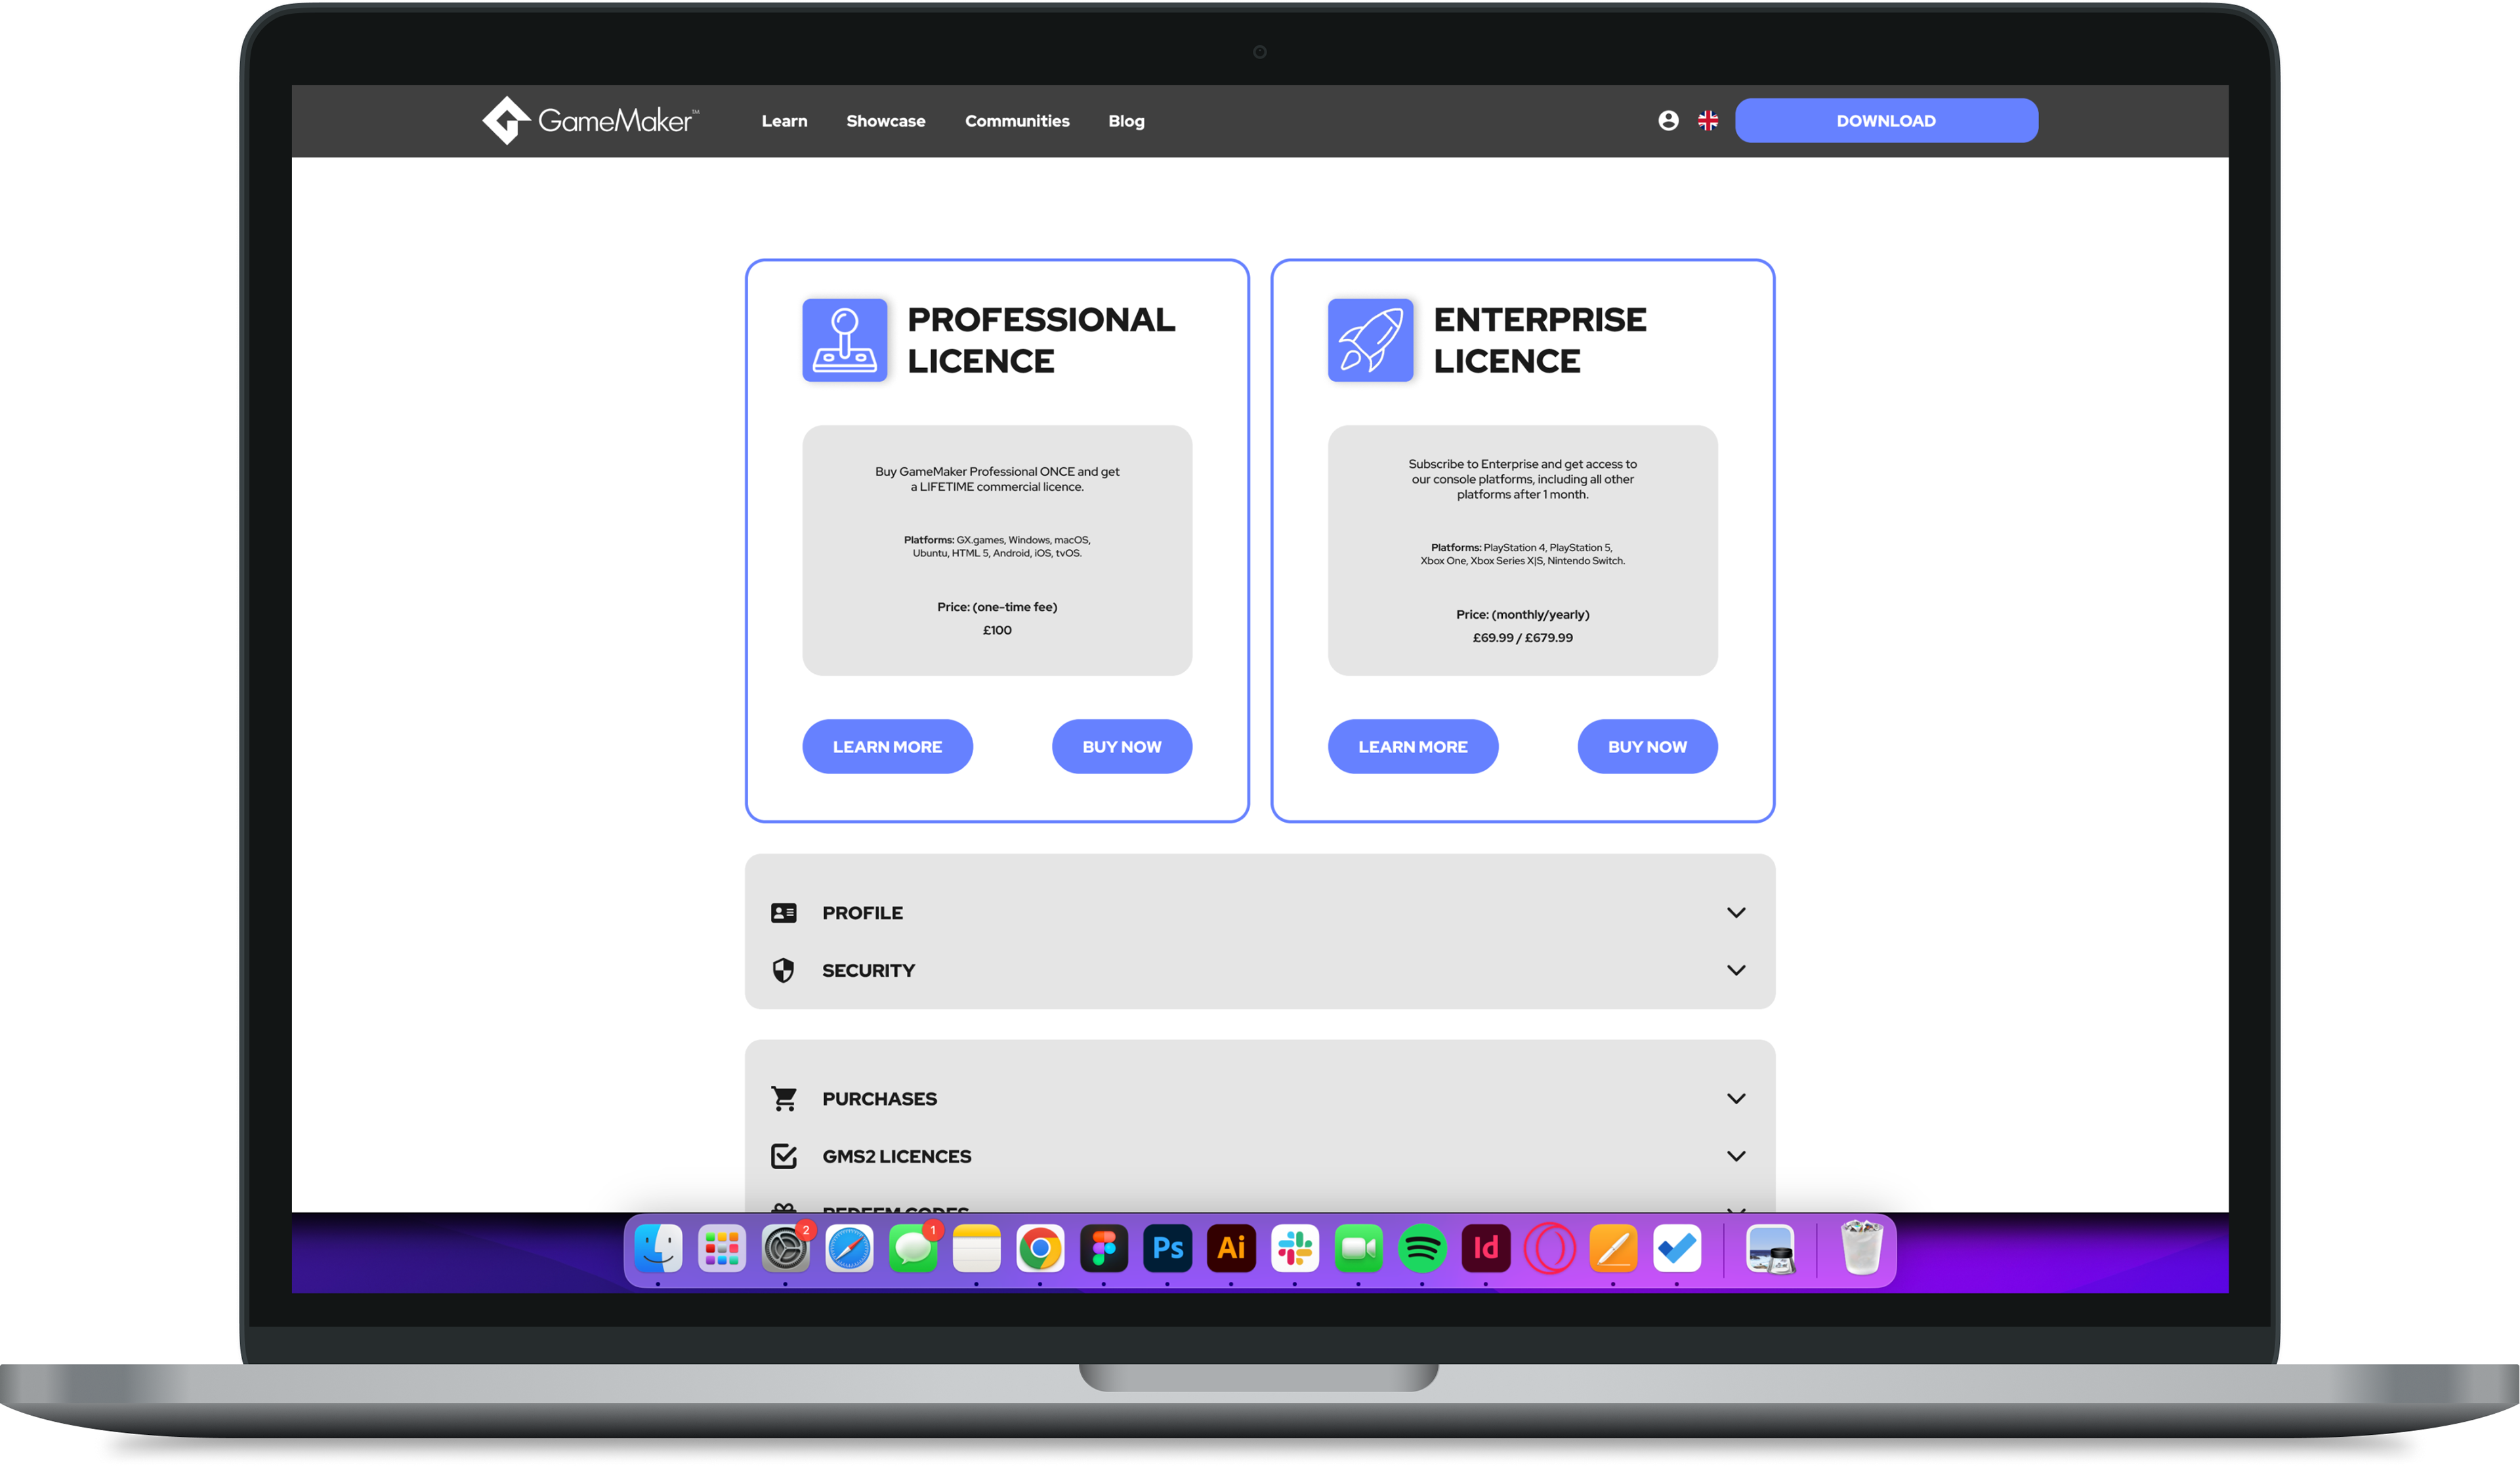Screen dimensions: 2520x1467
Task: Open FaceTime from the dock
Action: (1358, 1249)
